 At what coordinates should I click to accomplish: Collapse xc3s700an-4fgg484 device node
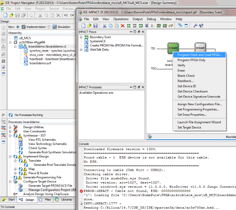pos(10,42)
